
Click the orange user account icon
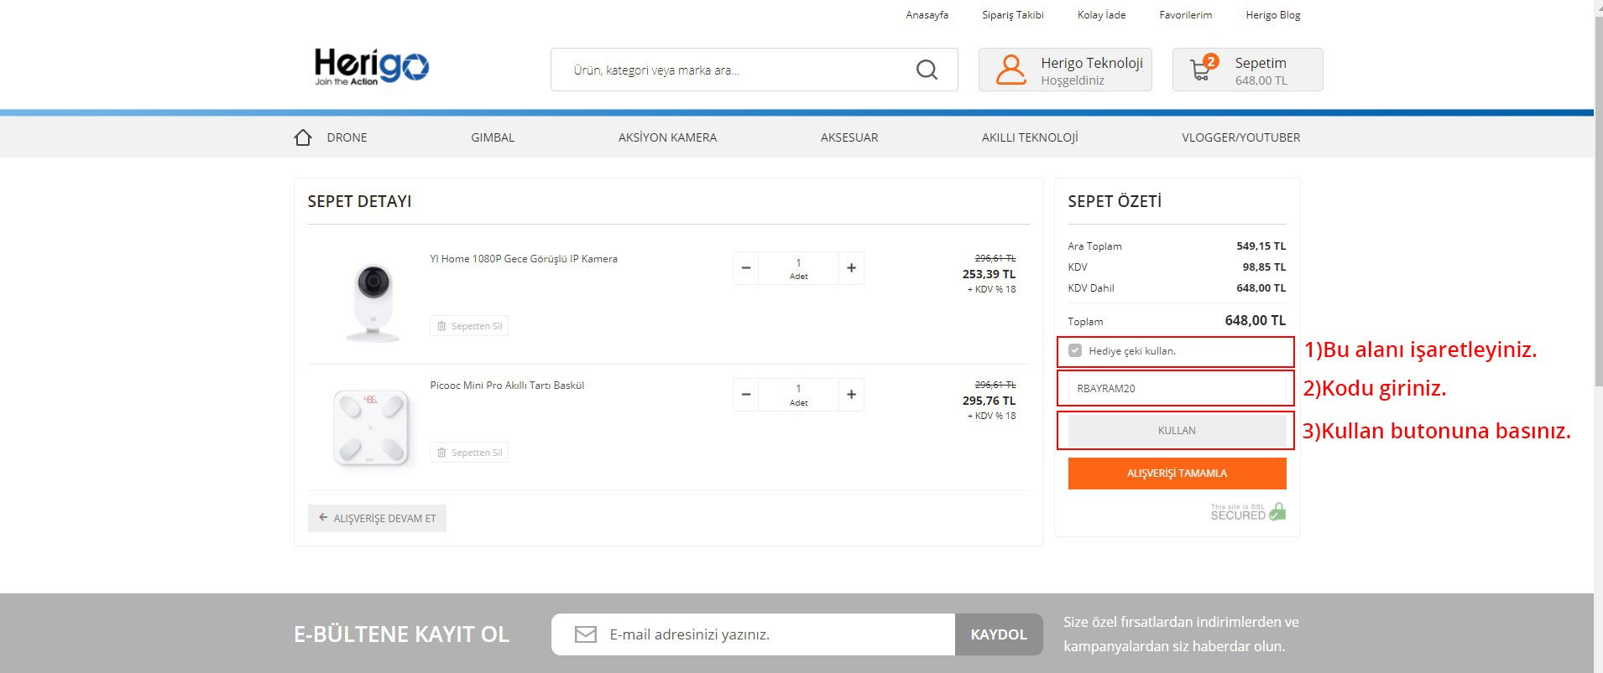point(1010,70)
